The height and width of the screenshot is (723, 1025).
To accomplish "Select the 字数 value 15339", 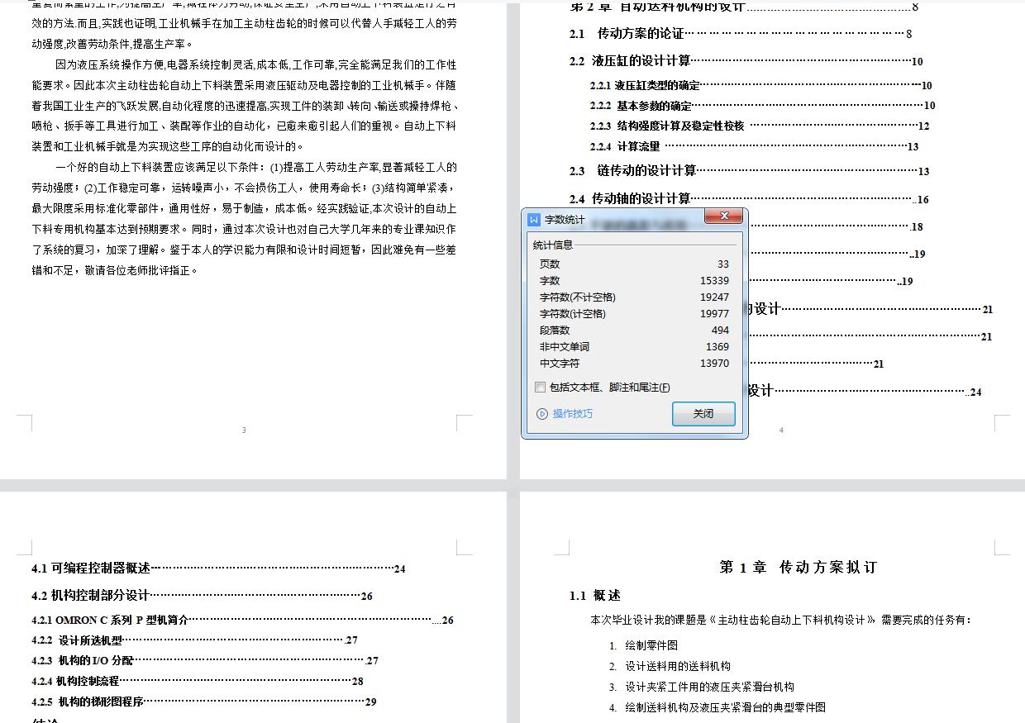I will [x=714, y=281].
